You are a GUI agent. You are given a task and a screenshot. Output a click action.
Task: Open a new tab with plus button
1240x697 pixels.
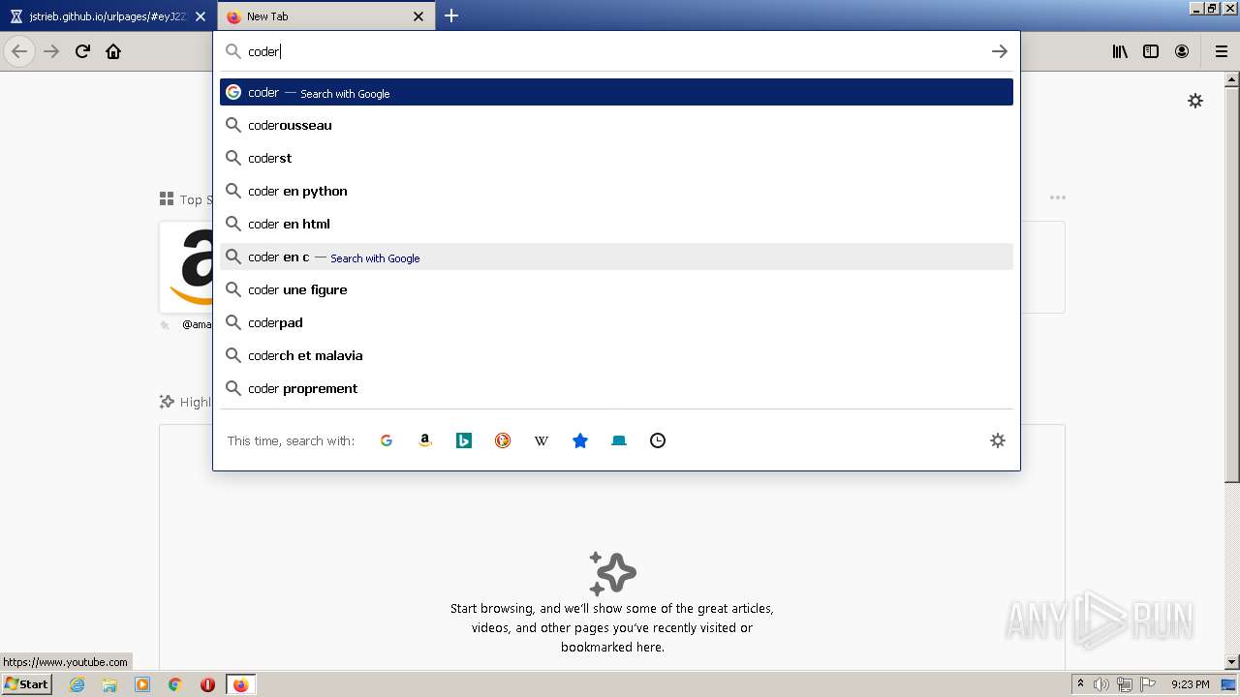tap(451, 15)
